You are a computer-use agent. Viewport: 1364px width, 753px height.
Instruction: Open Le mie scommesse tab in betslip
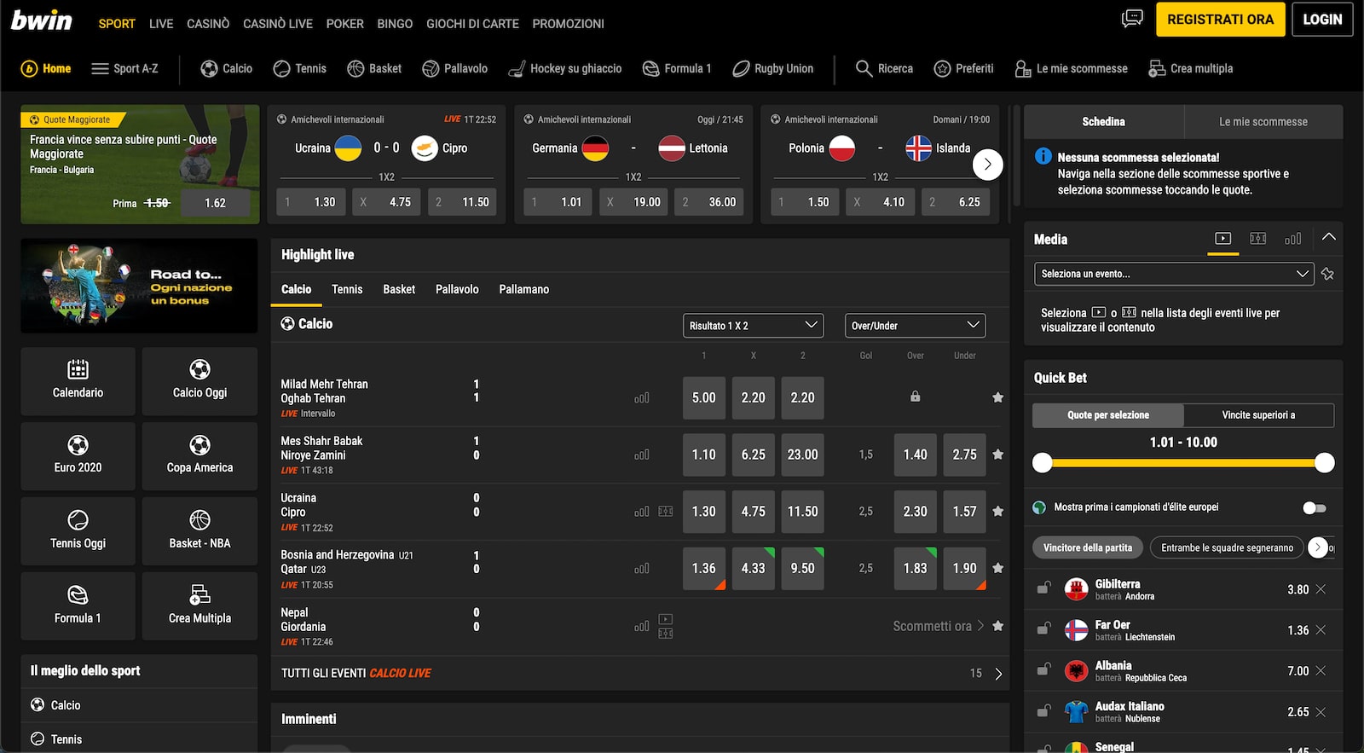click(1263, 122)
